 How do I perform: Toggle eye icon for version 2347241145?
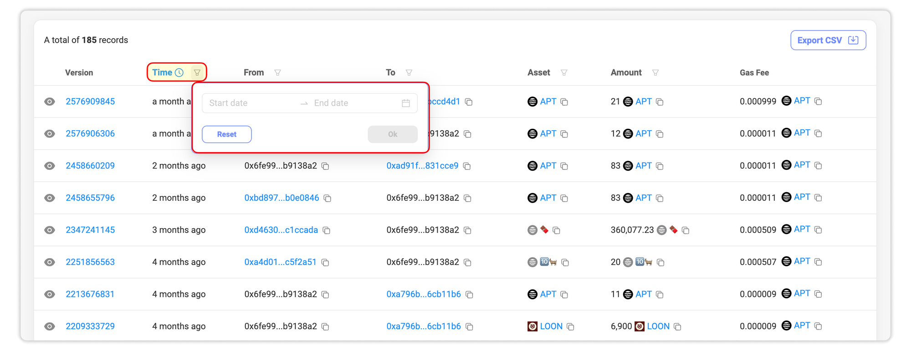50,230
